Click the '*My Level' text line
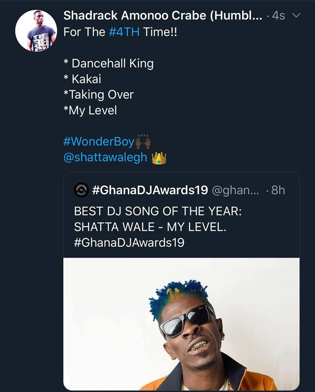The width and height of the screenshot is (315, 392). 90,110
